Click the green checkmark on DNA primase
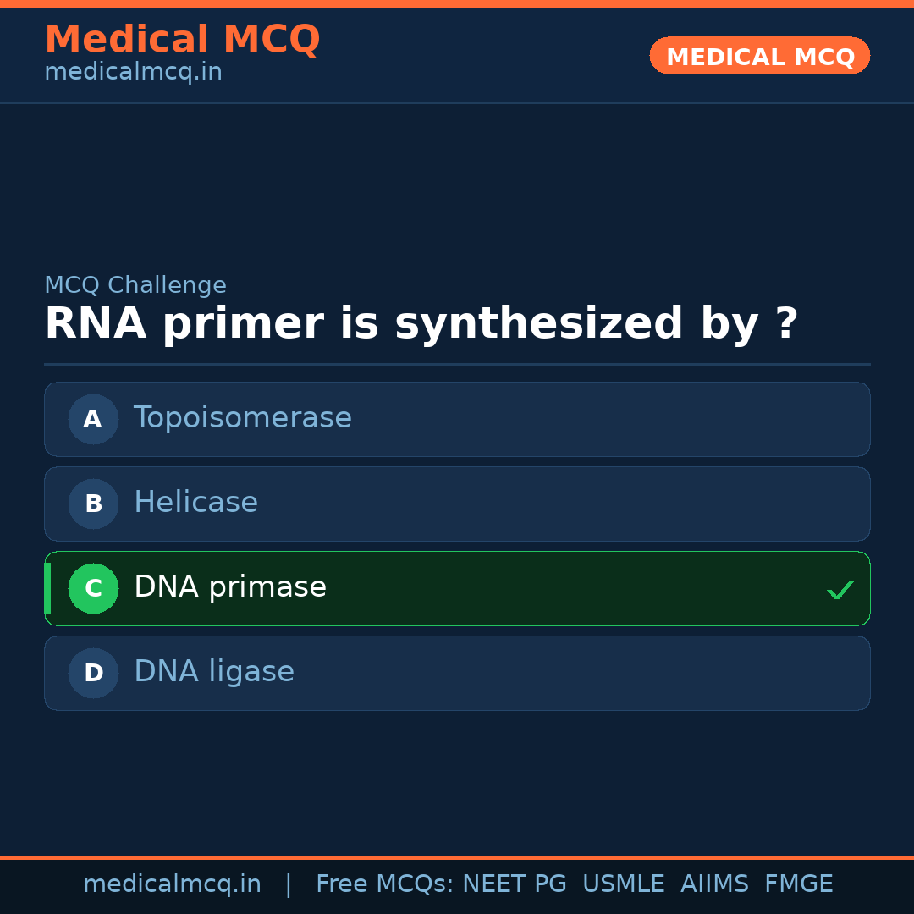This screenshot has width=914, height=914. 840,590
